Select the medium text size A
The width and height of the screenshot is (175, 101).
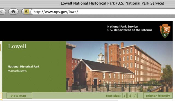pos(130,96)
